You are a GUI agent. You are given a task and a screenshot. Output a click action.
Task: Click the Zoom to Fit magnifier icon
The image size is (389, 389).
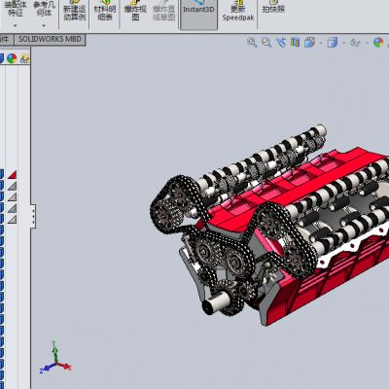pyautogui.click(x=252, y=42)
